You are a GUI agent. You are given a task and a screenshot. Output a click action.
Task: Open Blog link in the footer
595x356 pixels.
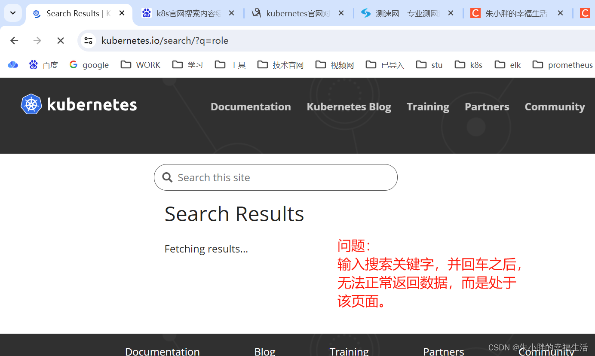tap(265, 351)
